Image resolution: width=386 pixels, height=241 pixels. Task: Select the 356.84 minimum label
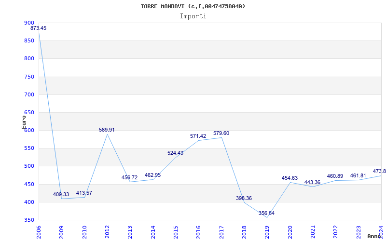click(267, 213)
